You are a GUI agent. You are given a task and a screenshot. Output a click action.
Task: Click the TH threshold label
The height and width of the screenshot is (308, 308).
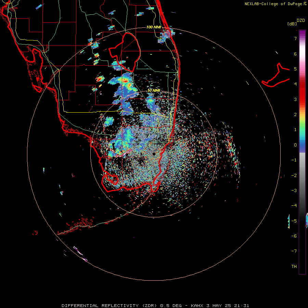[x=294, y=267]
